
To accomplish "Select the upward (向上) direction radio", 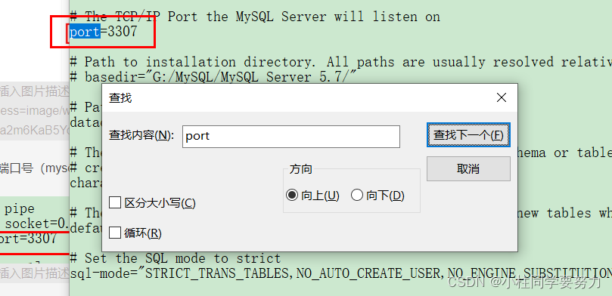I will click(291, 195).
